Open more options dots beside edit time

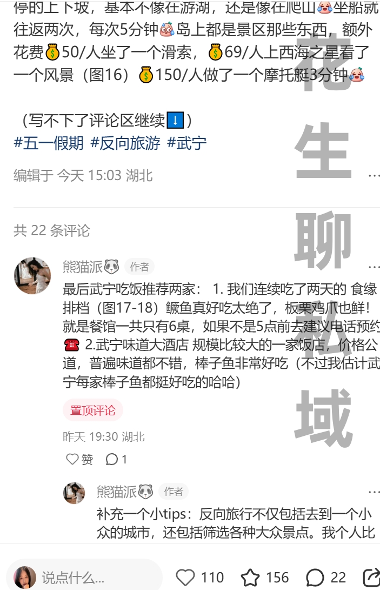374,176
